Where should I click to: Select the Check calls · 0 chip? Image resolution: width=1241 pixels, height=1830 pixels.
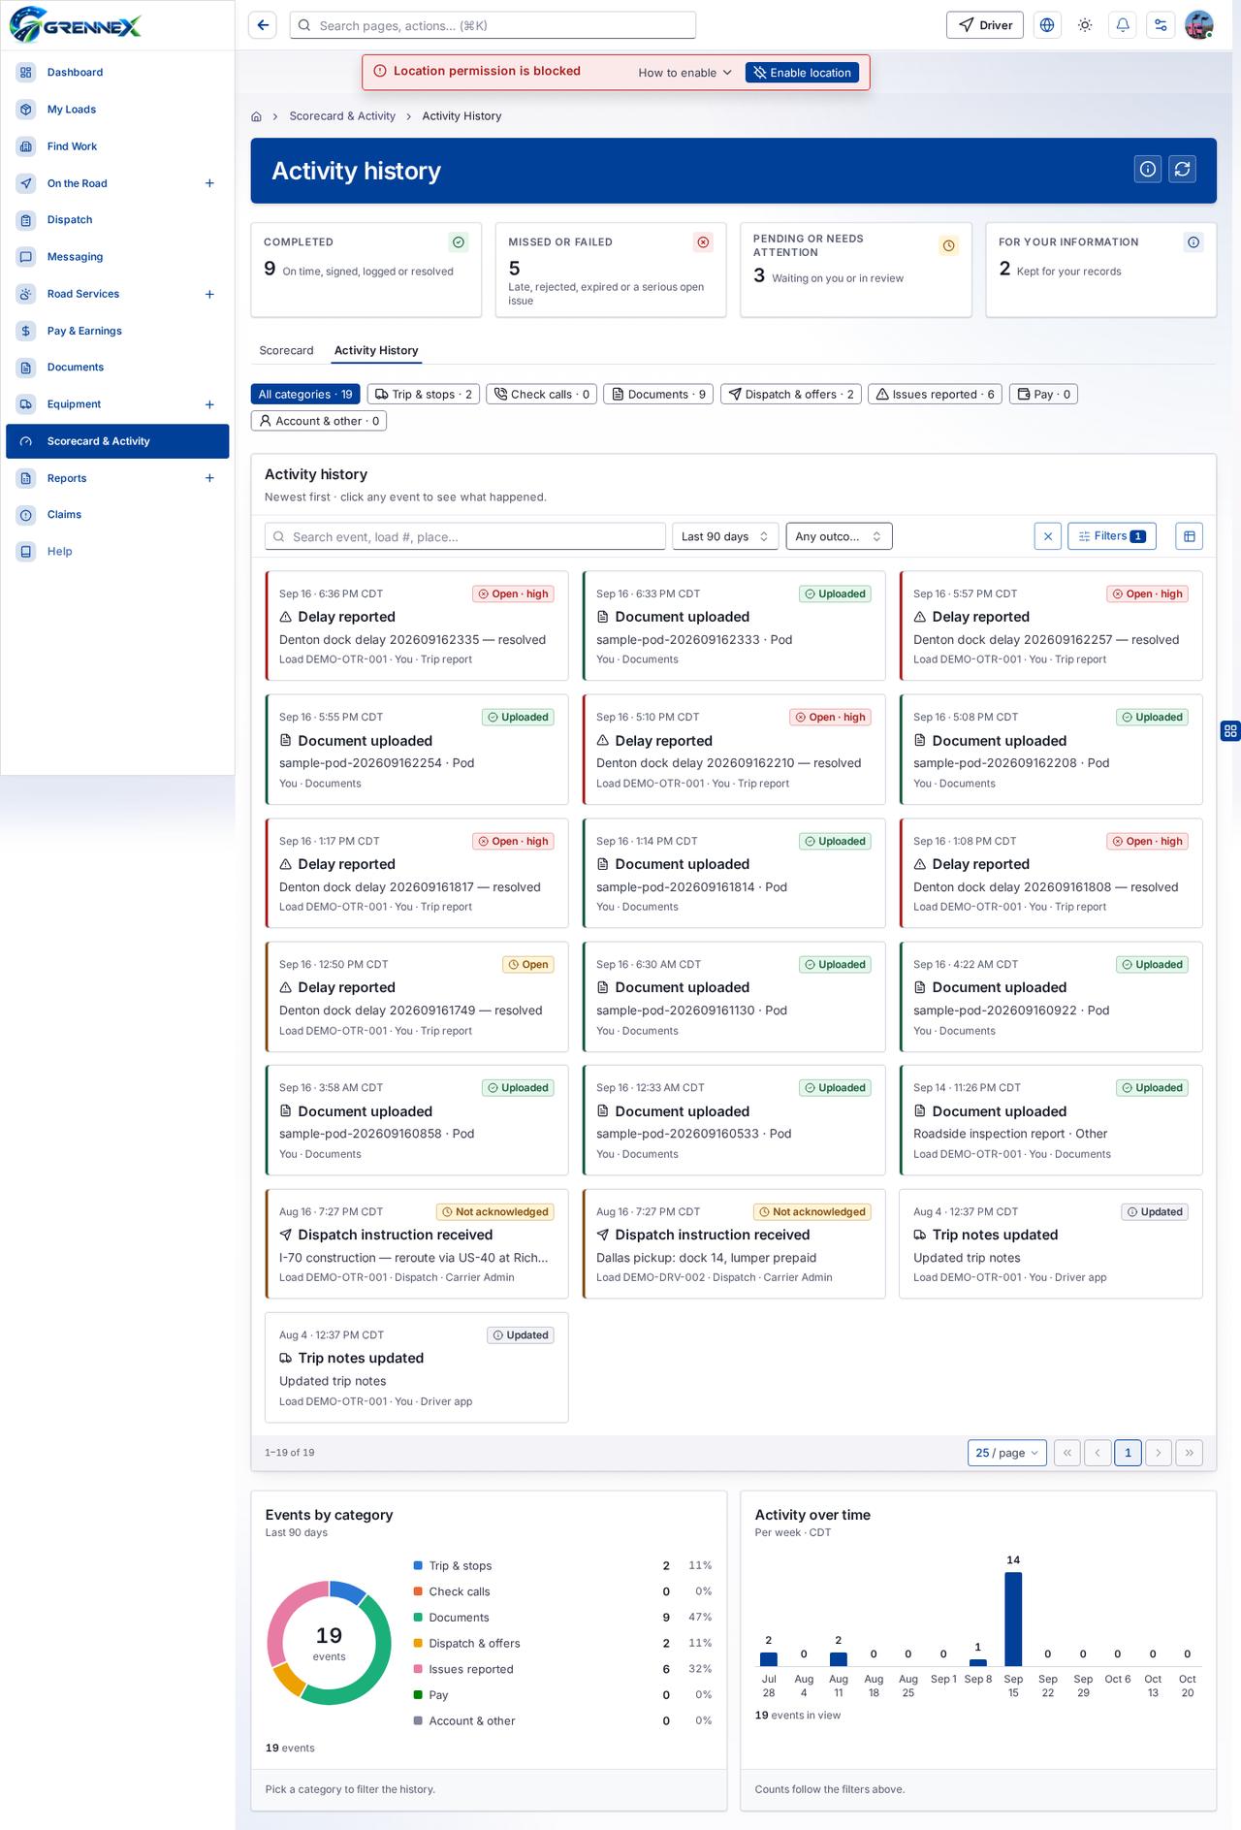[541, 394]
